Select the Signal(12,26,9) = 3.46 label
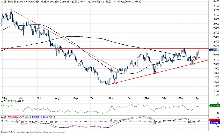220x133 pixels. (43, 117)
